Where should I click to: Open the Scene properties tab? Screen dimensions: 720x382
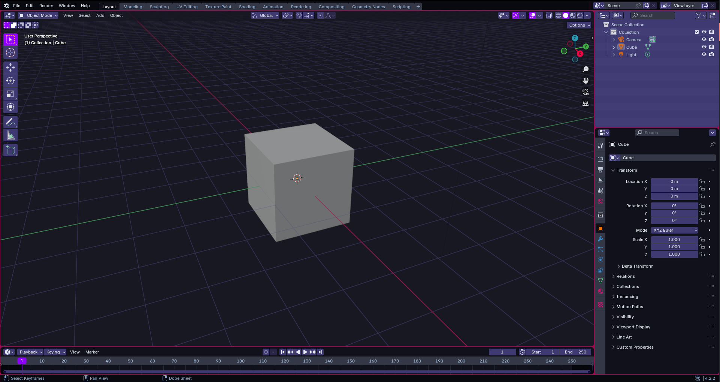click(600, 190)
